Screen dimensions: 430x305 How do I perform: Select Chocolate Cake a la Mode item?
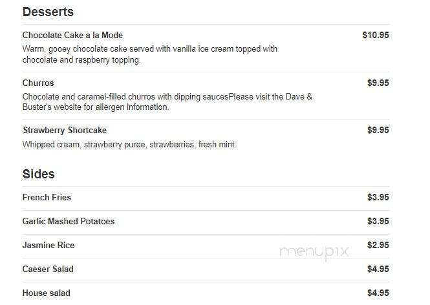(x=72, y=35)
